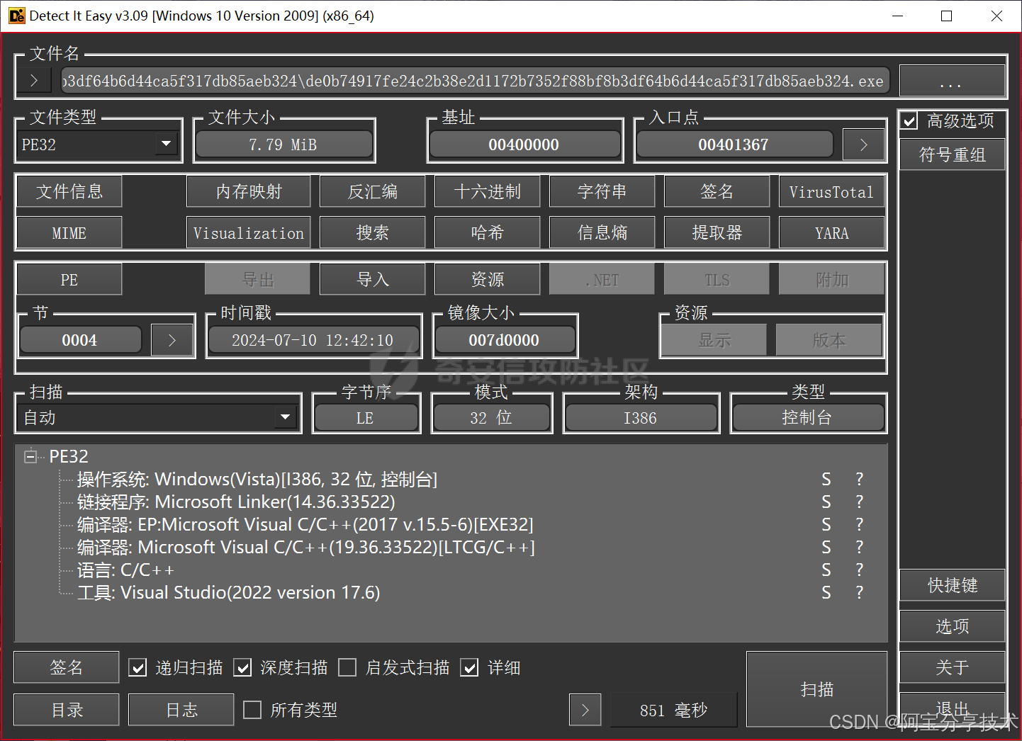
Task: Click S on the 操作系统 Windows(Vista) row
Action: tap(826, 480)
